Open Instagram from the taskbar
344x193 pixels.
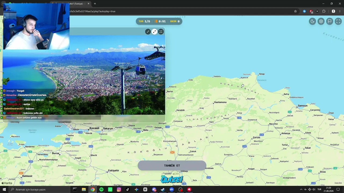coord(119,190)
